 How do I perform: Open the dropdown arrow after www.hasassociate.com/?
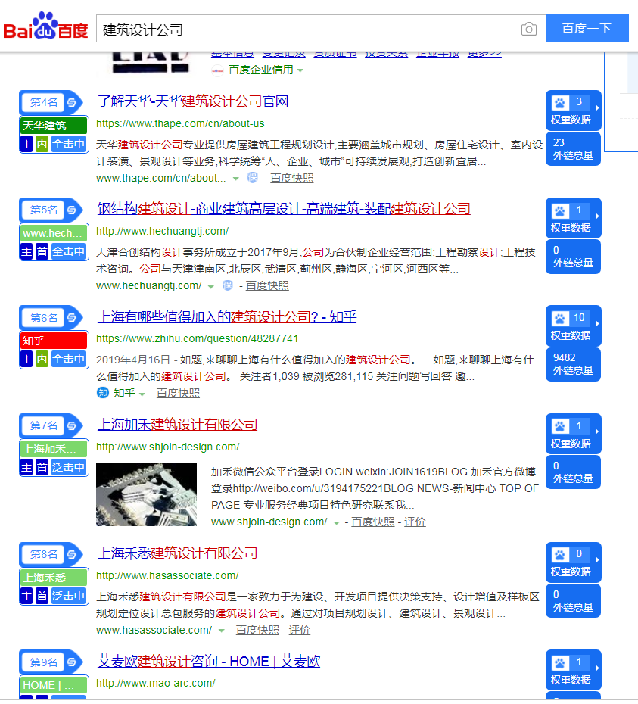221,631
